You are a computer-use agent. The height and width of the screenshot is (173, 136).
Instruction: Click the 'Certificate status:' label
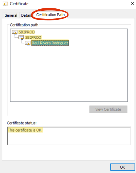pos(22,123)
